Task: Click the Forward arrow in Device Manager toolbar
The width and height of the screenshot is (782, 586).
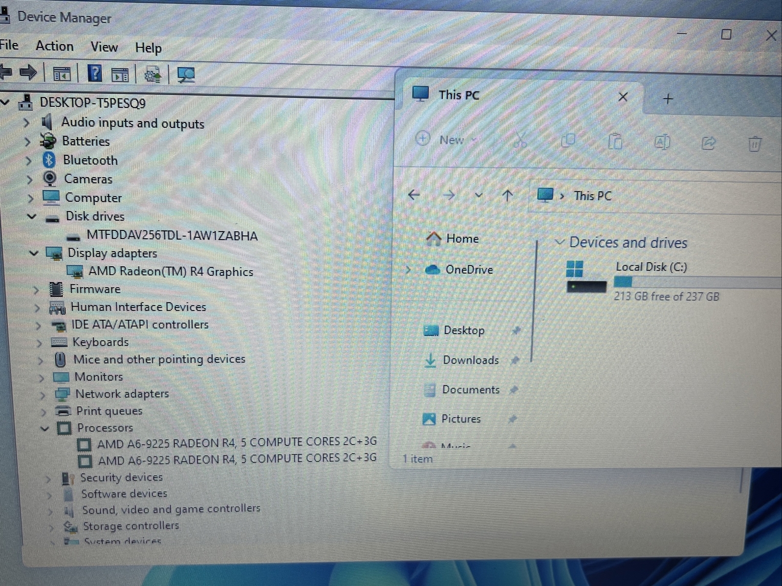Action: coord(28,73)
